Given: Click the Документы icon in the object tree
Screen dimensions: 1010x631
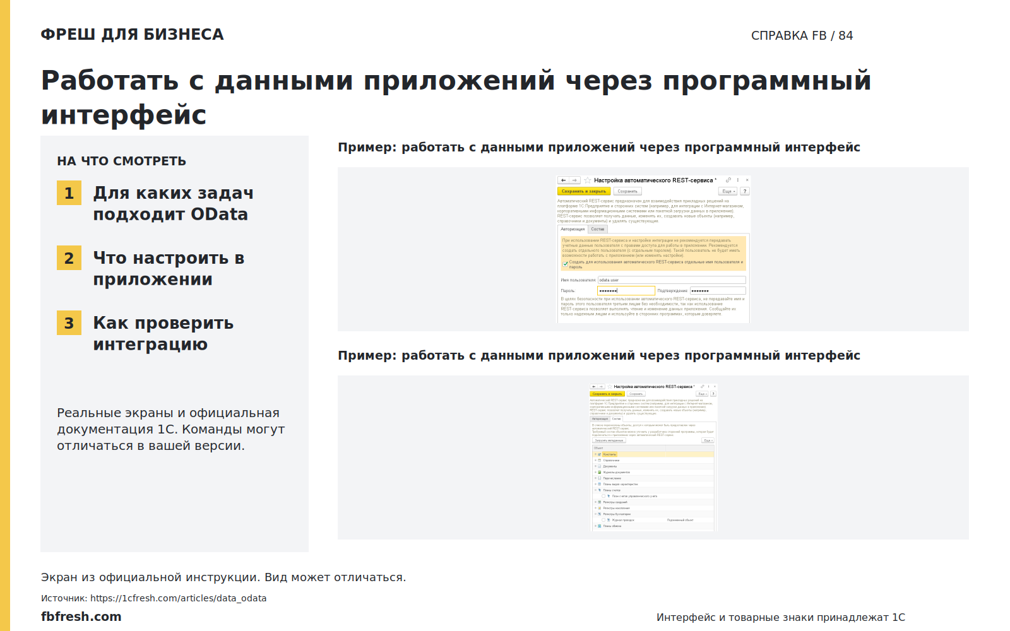Looking at the screenshot, I should click(600, 466).
